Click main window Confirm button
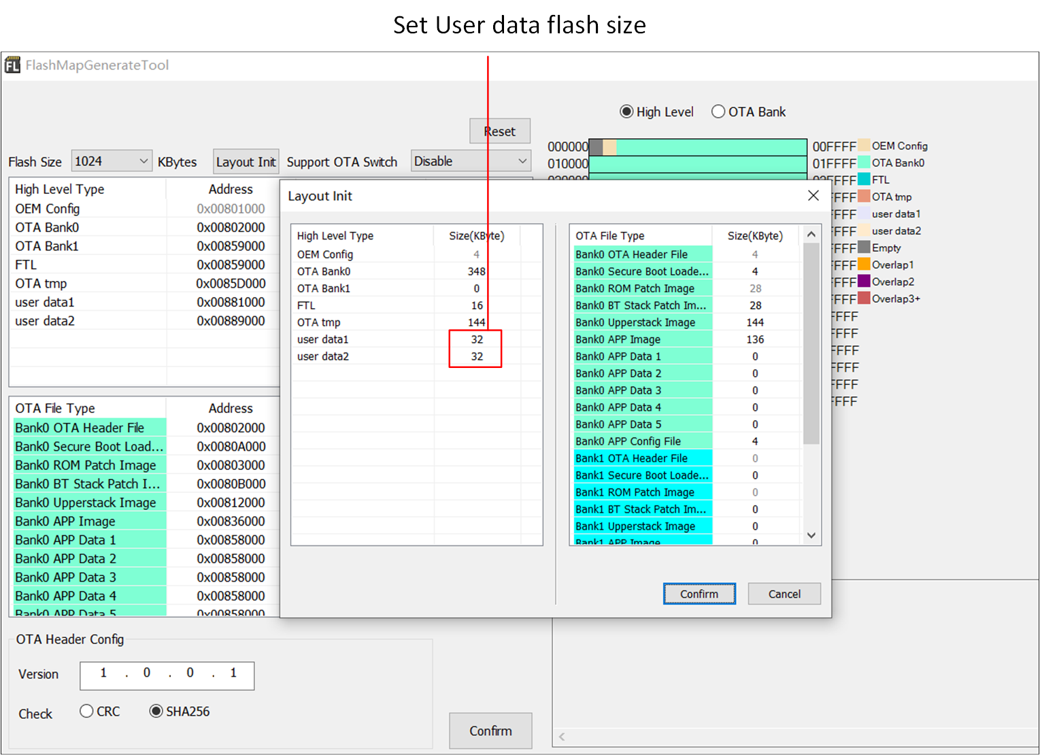The height and width of the screenshot is (755, 1040). (x=490, y=731)
